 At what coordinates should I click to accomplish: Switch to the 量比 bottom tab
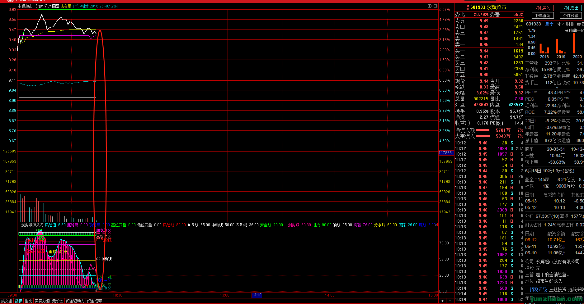(x=28, y=301)
